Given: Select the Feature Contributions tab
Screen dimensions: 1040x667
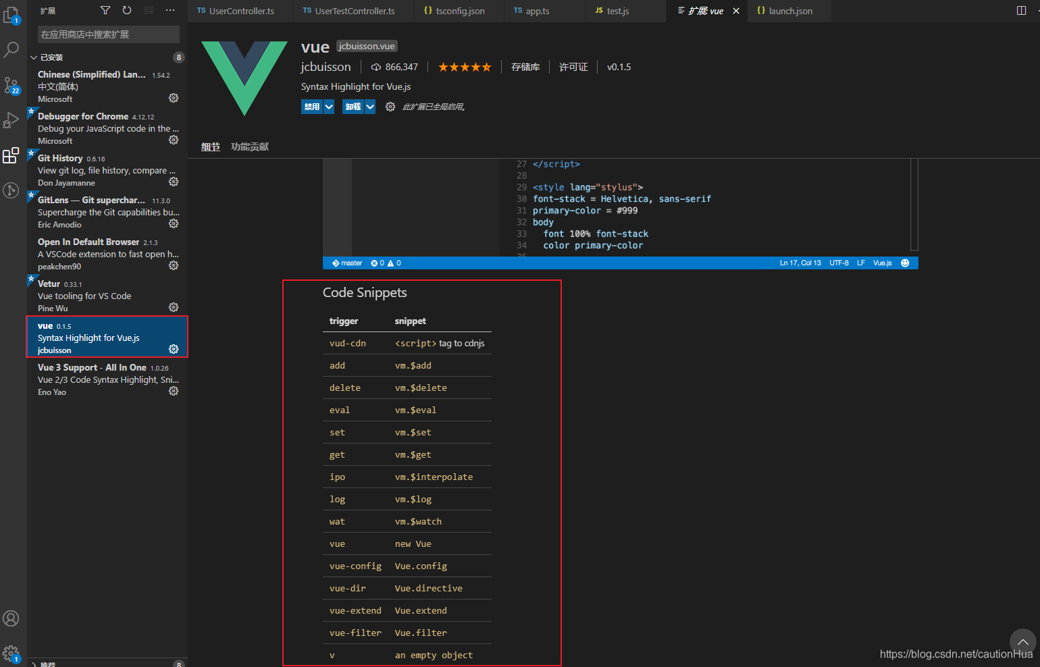Looking at the screenshot, I should pos(250,146).
